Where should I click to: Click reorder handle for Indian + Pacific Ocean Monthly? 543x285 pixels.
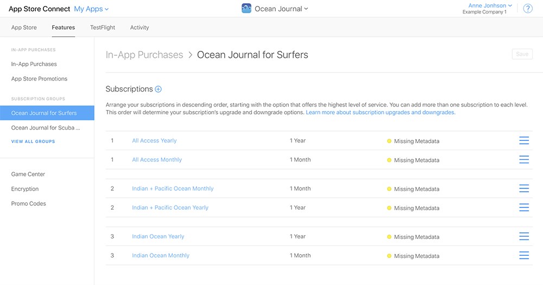(524, 189)
